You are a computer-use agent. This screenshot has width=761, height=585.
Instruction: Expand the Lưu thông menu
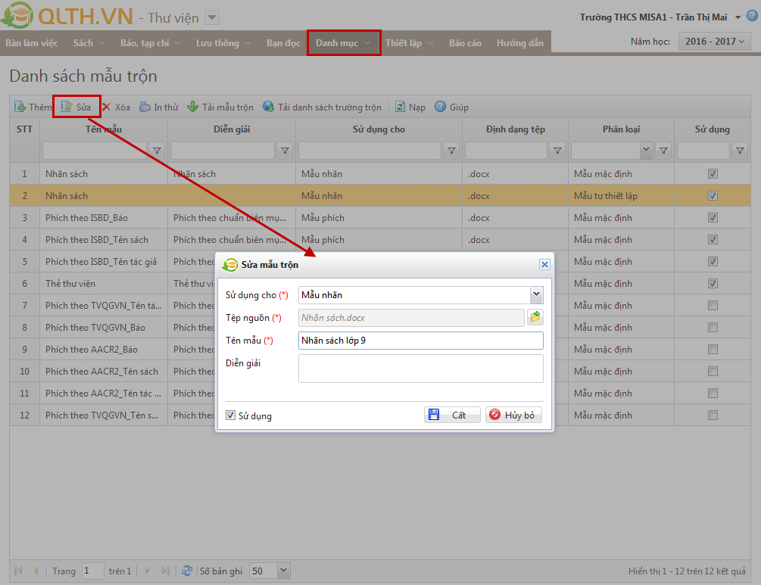pos(223,43)
